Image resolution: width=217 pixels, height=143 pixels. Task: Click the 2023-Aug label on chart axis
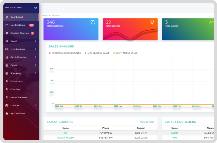pyautogui.click(x=59, y=106)
